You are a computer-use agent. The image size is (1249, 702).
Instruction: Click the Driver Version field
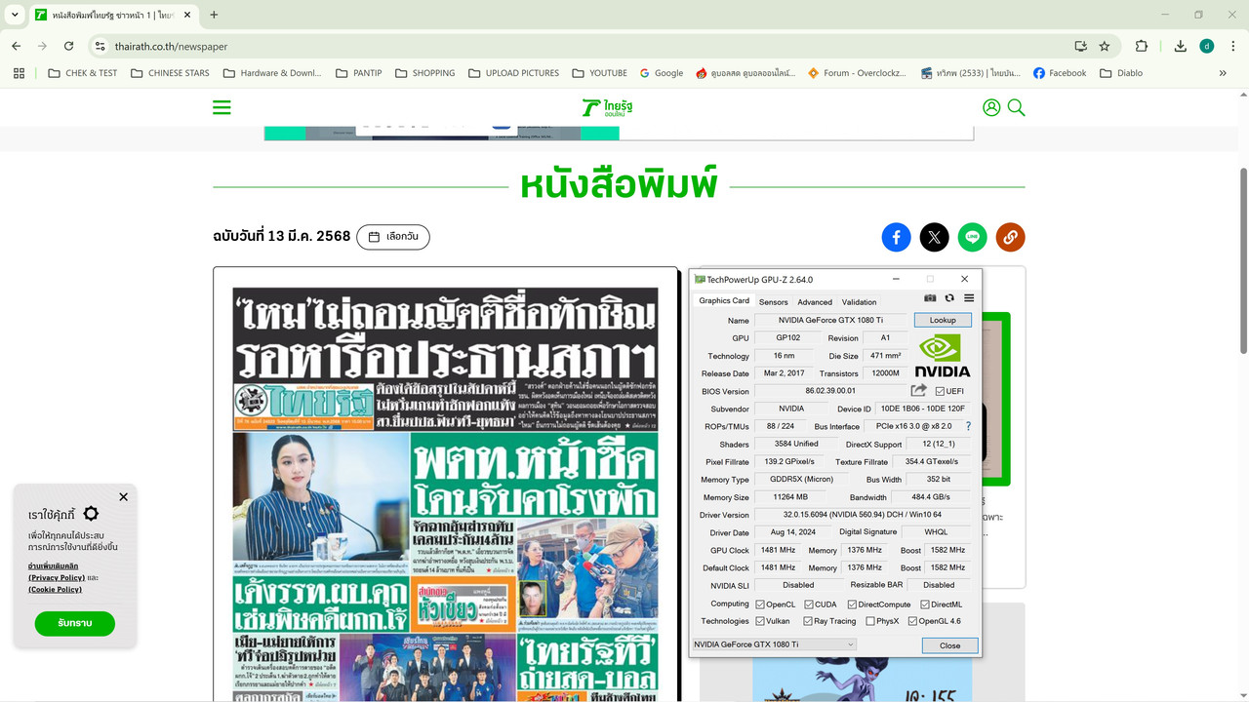[862, 515]
